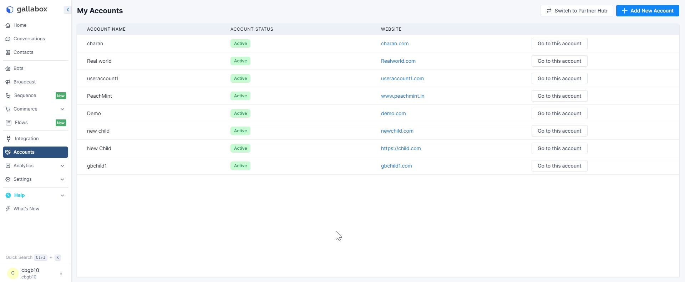Click the Broadcast megaphone icon
This screenshot has height=282, width=685.
(x=8, y=82)
